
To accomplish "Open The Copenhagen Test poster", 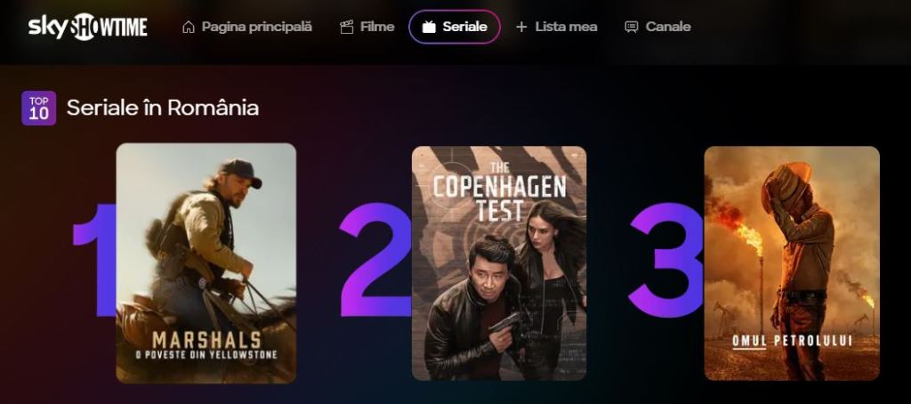I will tap(499, 263).
